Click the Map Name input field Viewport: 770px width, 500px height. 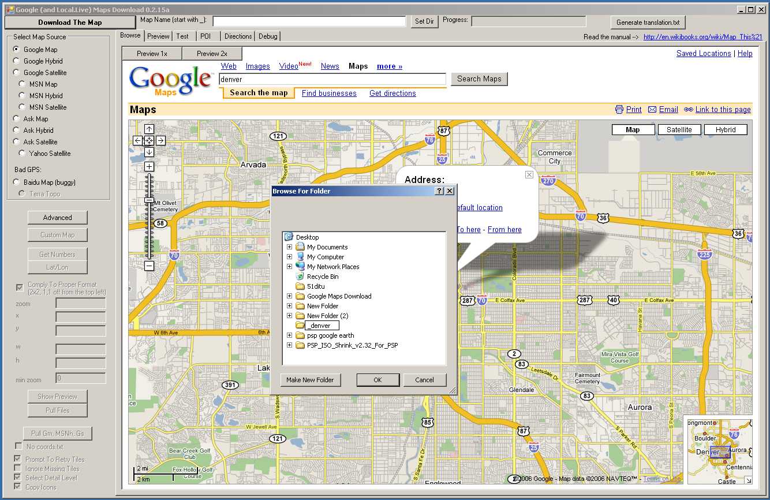[309, 21]
